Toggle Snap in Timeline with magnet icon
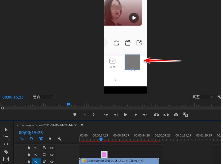The width and height of the screenshot is (223, 164). tap(31, 139)
